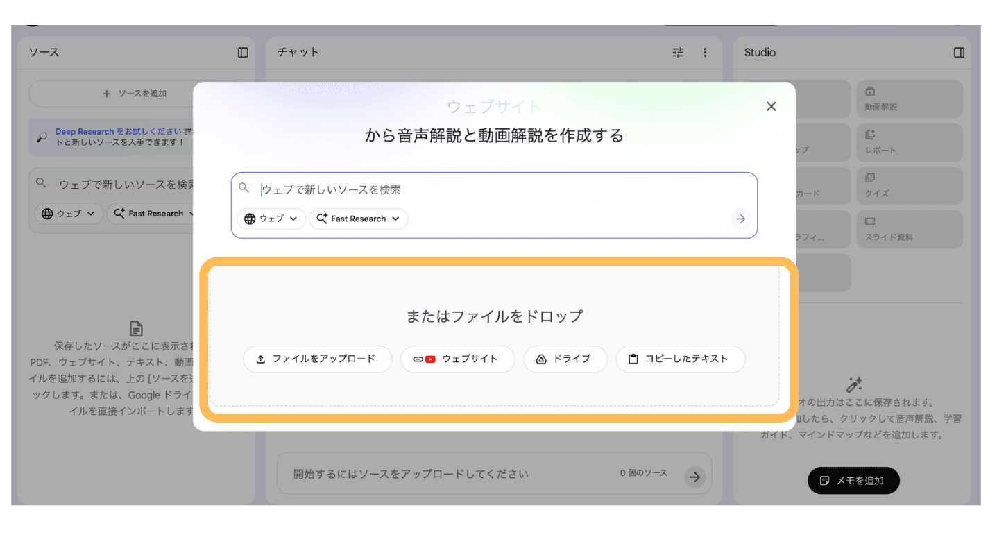
Task: Close the add source dialog
Action: [771, 107]
